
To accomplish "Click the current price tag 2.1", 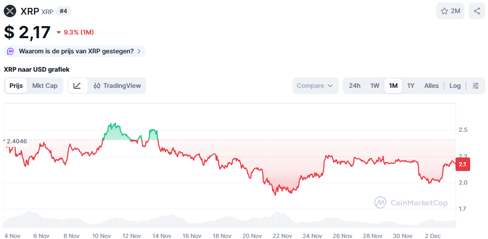I will (462, 165).
